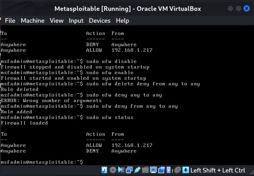Open the Input menu
Screen dimensions: 254x176
coord(76,21)
